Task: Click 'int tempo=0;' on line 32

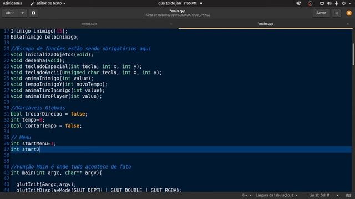Action: [x=28, y=120]
